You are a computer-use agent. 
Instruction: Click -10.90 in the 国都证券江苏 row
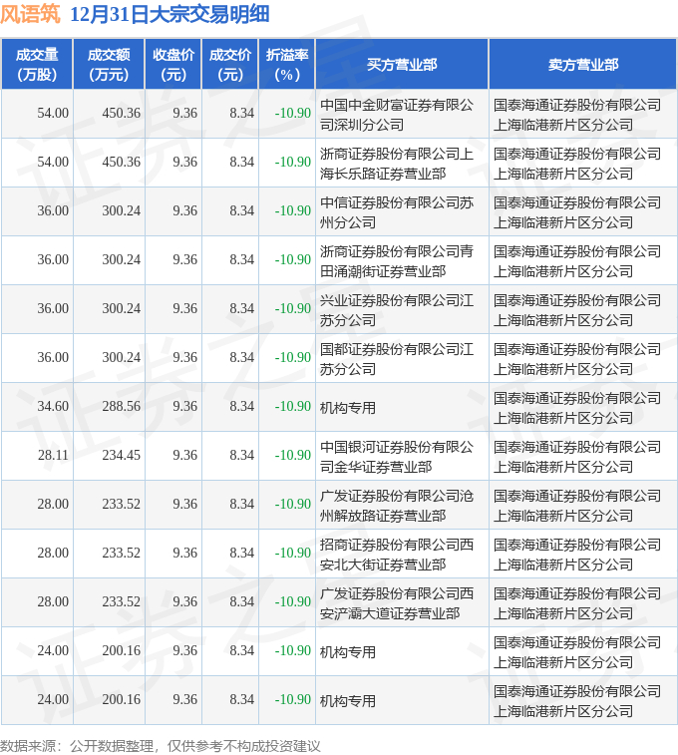click(292, 357)
